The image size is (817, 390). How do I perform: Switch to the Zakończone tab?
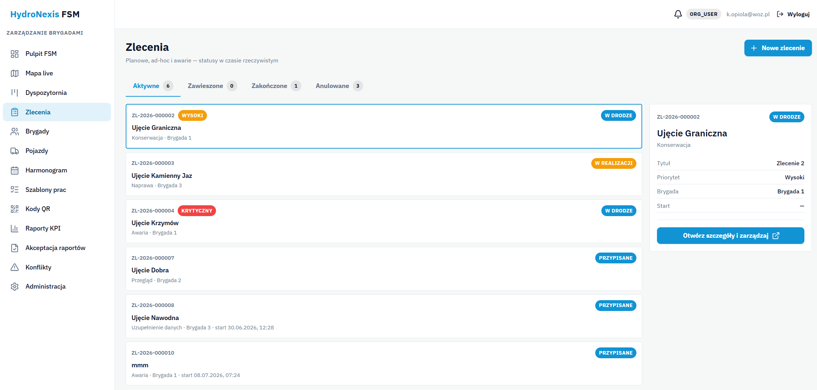point(276,86)
